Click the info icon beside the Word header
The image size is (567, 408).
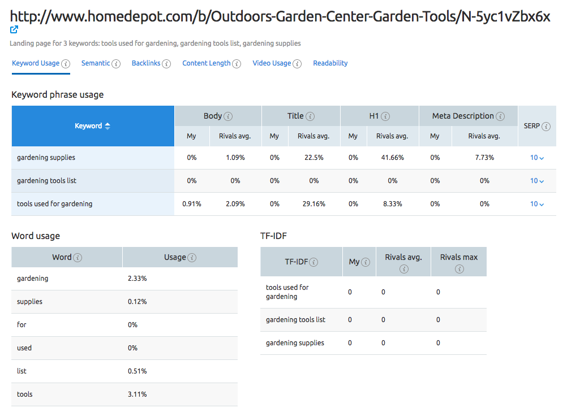coord(78,257)
